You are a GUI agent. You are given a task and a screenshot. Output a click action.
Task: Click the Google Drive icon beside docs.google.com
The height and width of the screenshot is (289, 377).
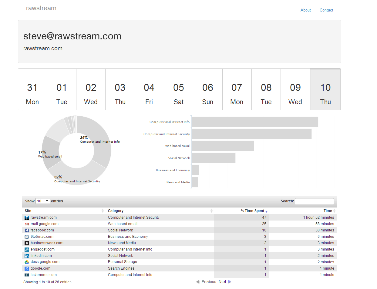tap(27, 262)
